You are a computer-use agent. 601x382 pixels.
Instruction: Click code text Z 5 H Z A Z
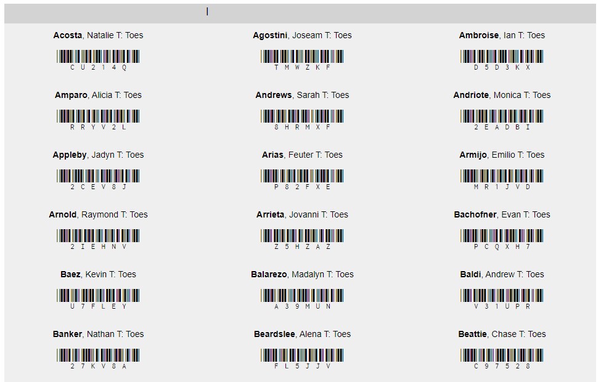tap(302, 246)
